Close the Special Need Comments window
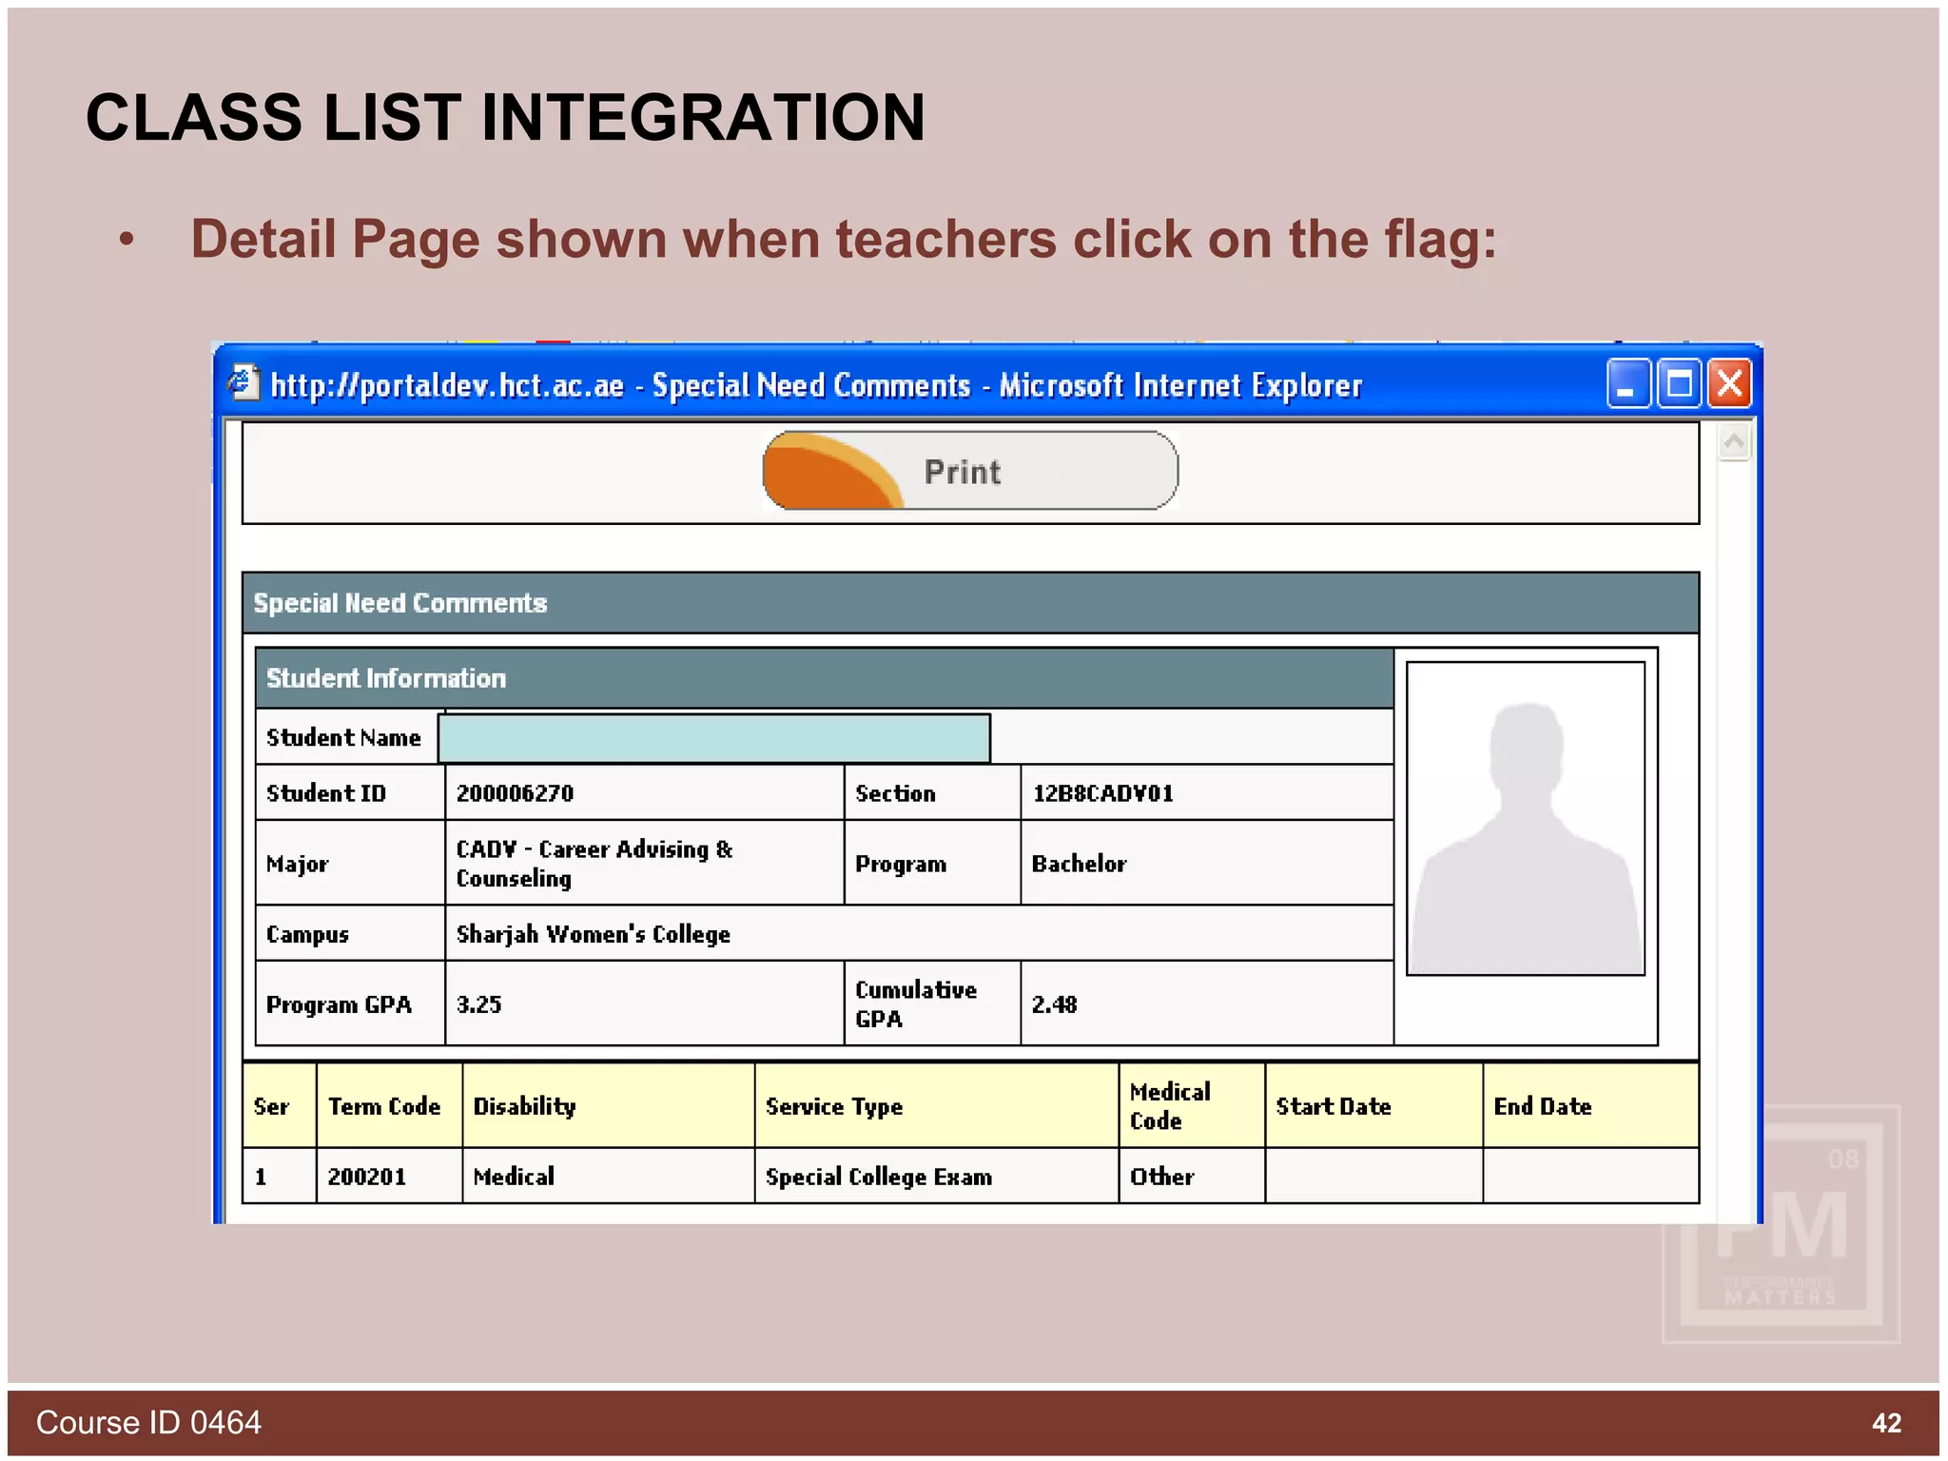This screenshot has height=1461, width=1948. (1729, 384)
